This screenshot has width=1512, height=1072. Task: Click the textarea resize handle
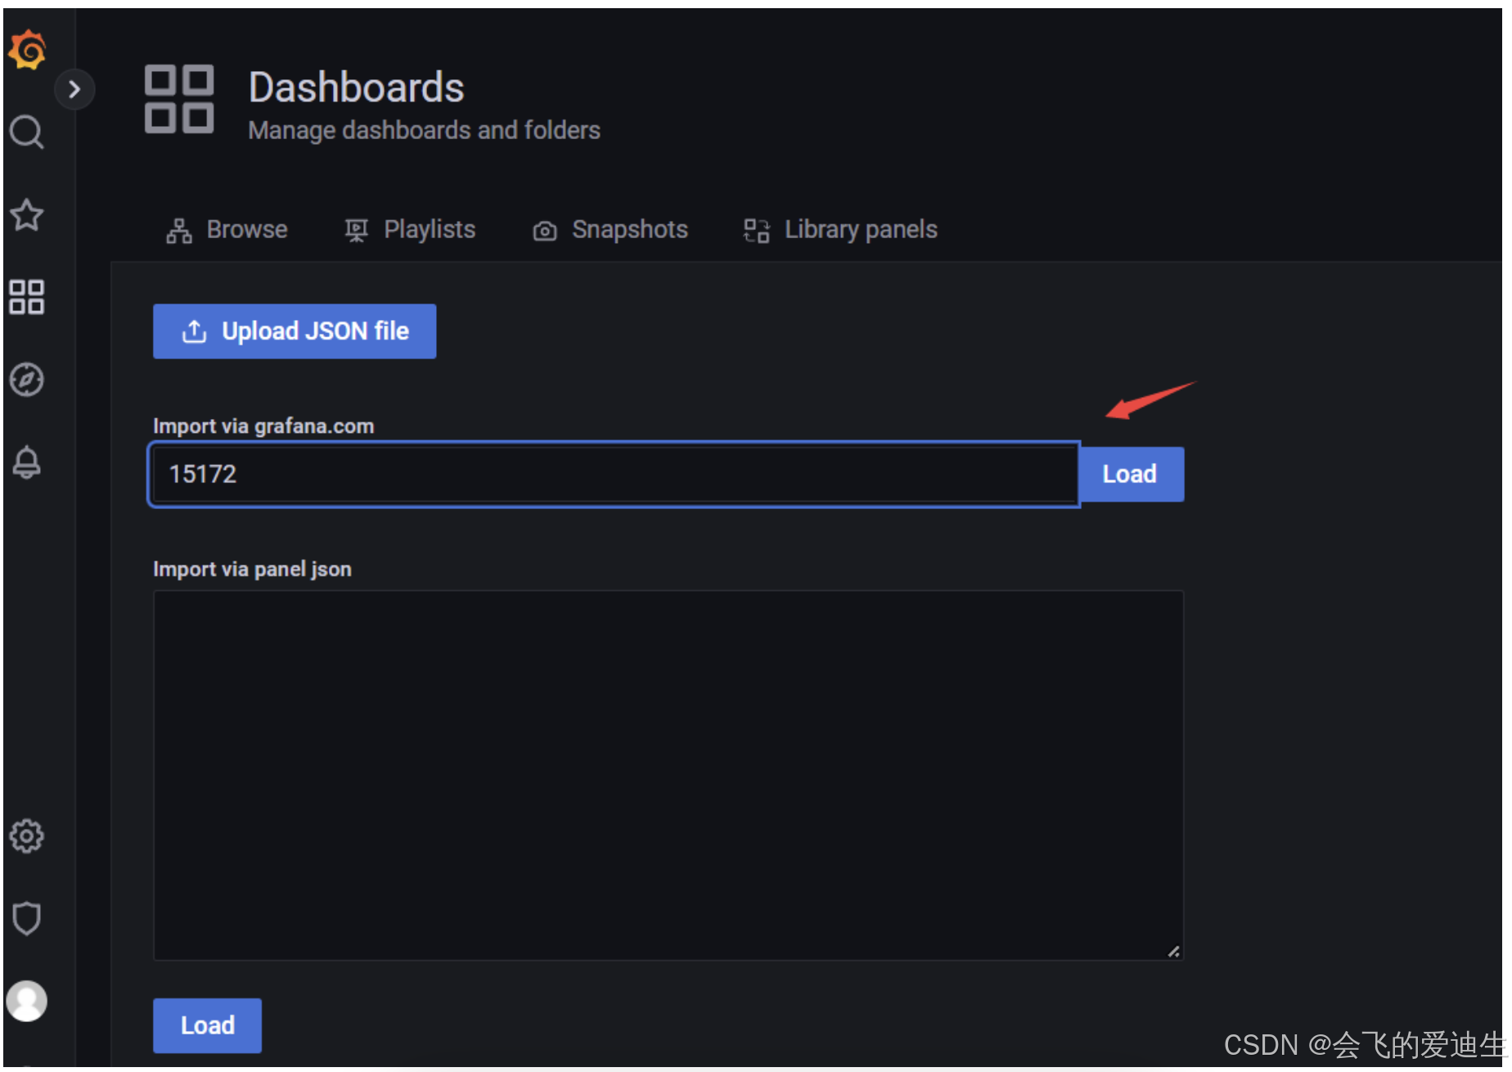[x=1174, y=951]
